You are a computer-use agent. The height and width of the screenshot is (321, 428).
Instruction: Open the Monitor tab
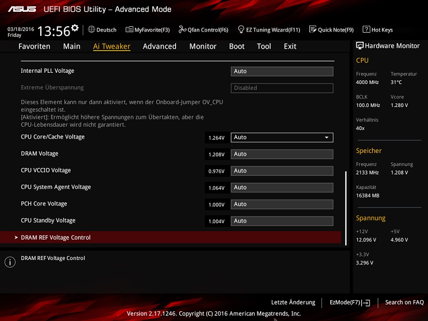pos(203,47)
